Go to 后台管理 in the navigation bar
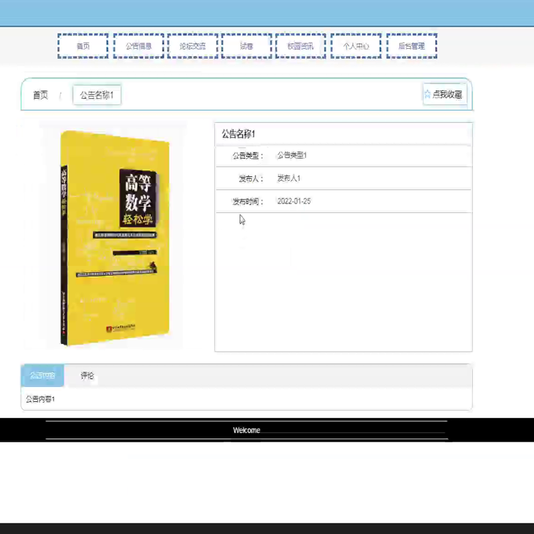 412,46
